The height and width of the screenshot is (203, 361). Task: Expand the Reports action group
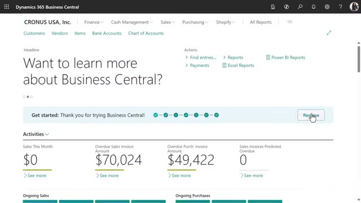coord(233,58)
